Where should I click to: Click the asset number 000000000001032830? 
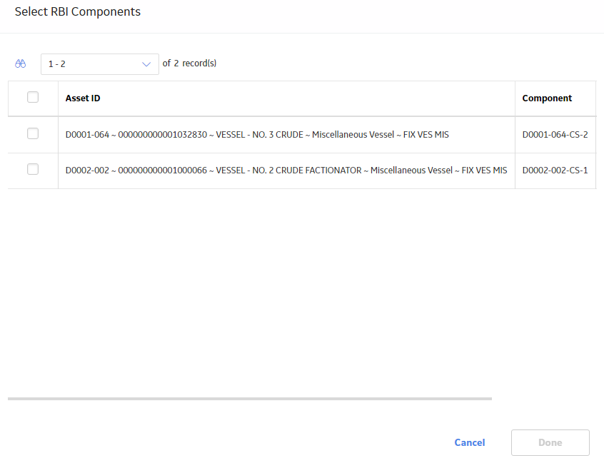163,135
